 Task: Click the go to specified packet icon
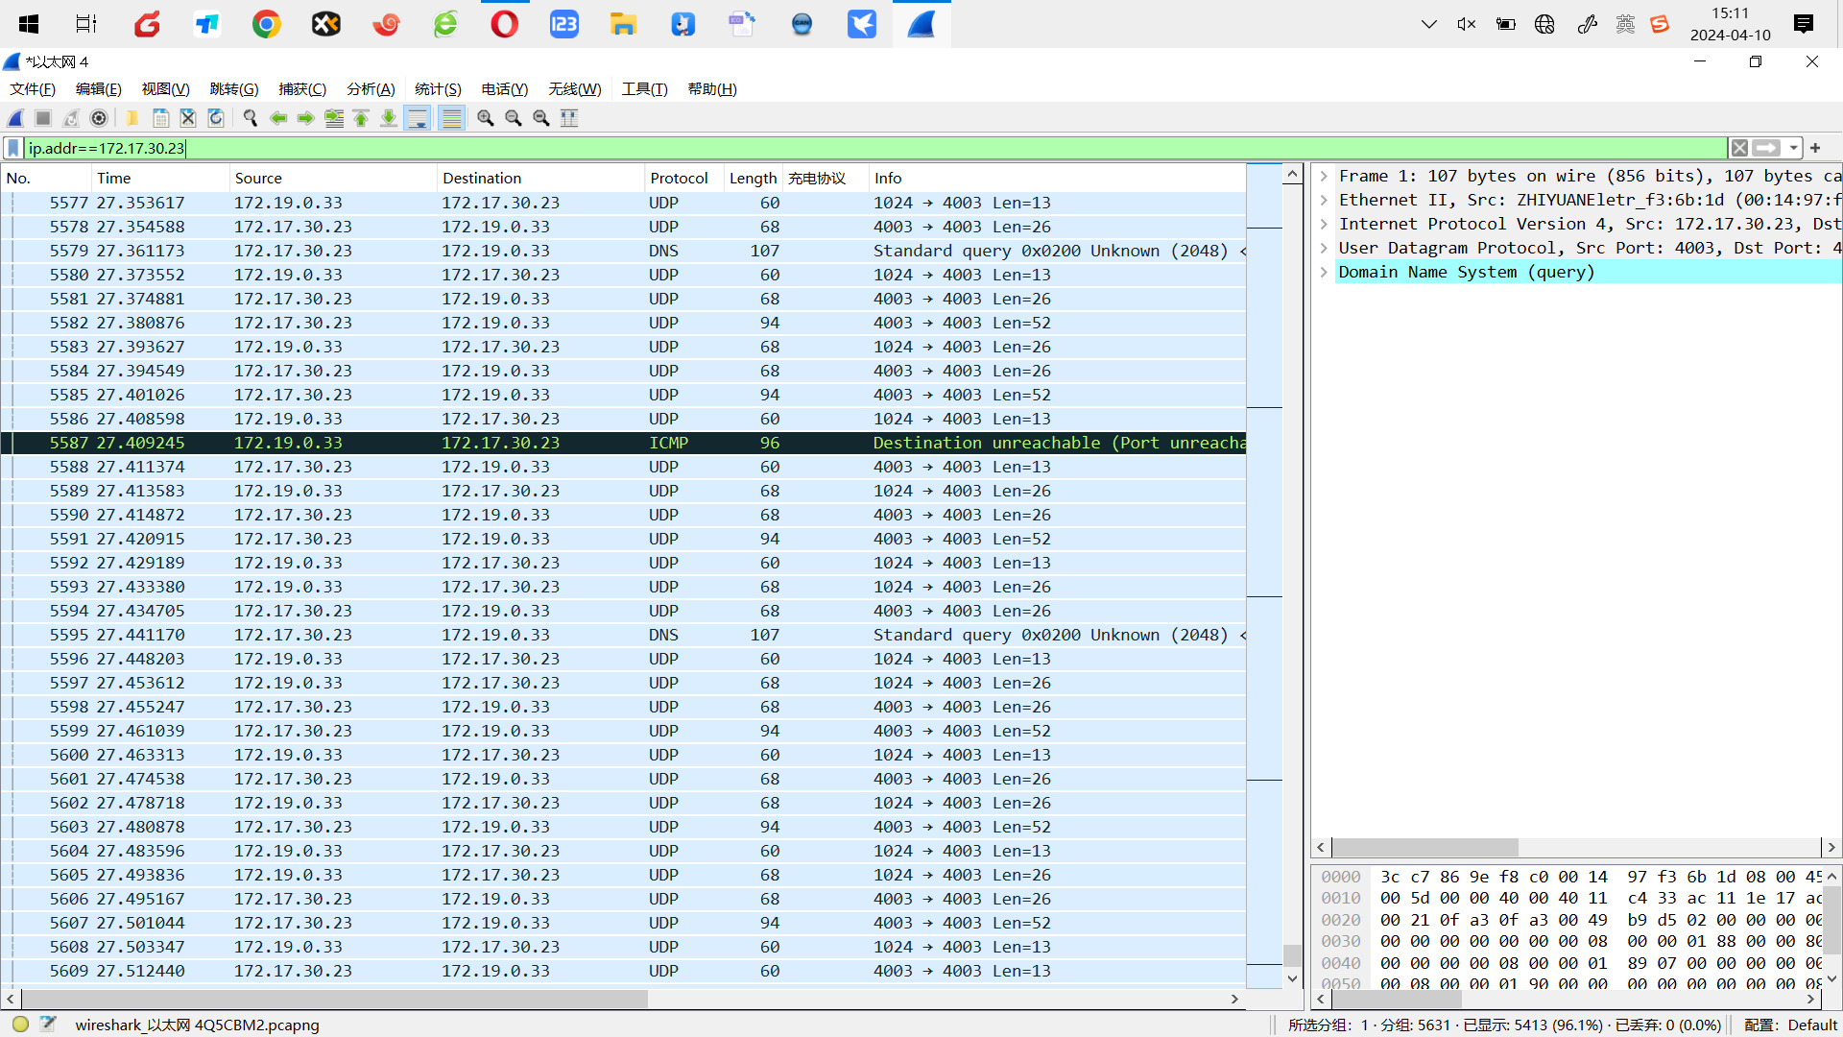(333, 118)
